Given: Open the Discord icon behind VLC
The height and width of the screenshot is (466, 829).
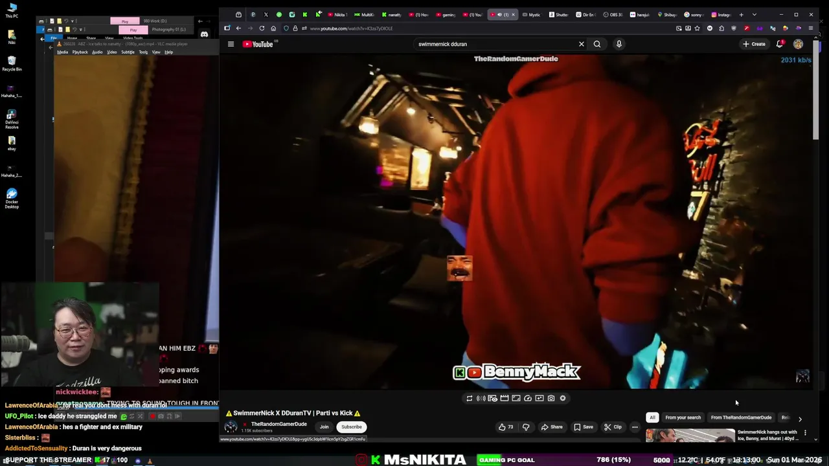Looking at the screenshot, I should pos(205,34).
